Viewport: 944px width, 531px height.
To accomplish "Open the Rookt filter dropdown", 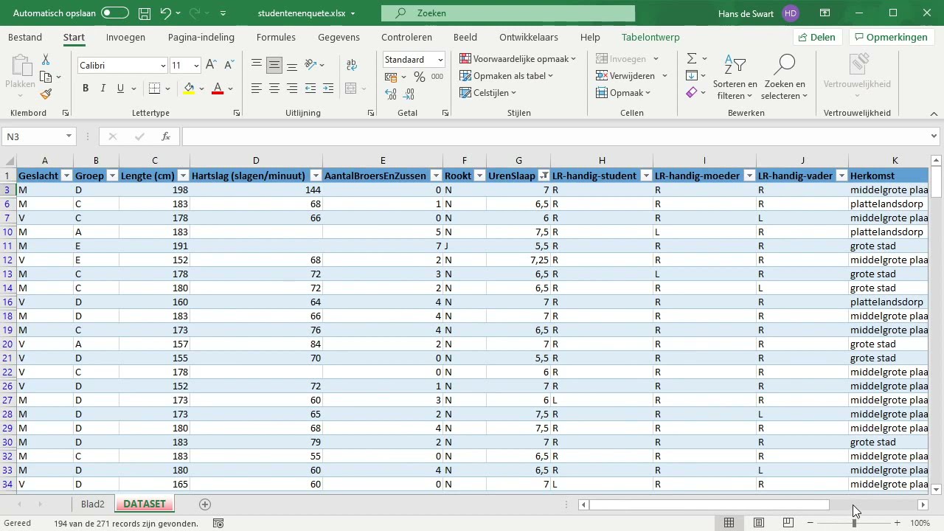I will (x=479, y=176).
